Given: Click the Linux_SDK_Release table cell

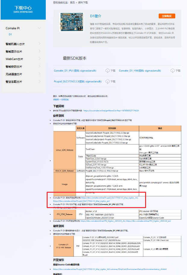Looking at the screenshot, I should (x=65, y=150).
